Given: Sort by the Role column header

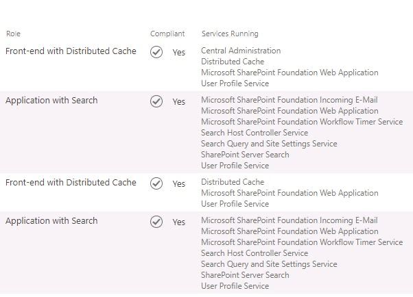Looking at the screenshot, I should point(13,34).
